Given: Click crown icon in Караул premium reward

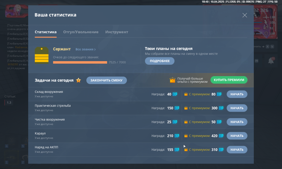Looking at the screenshot, I should tap(186, 136).
